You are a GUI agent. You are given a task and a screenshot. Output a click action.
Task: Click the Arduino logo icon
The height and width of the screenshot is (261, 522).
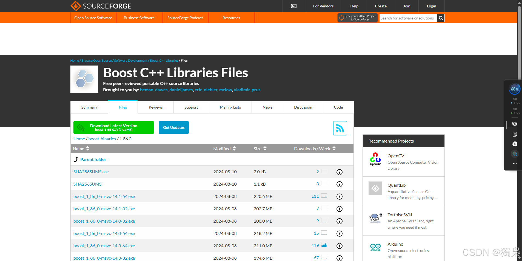[375, 247]
